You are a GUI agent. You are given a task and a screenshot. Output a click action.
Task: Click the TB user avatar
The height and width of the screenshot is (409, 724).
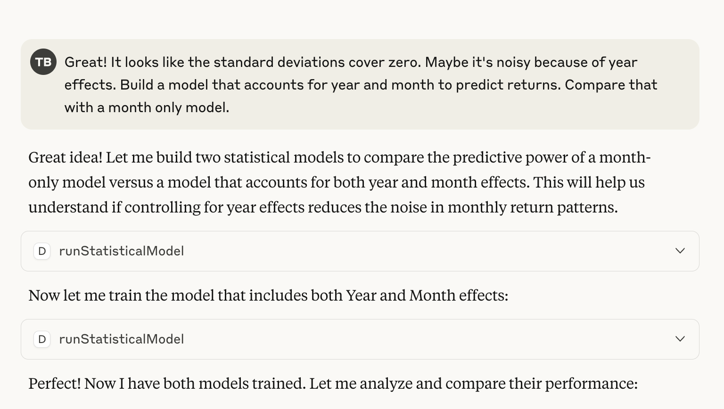(43, 62)
